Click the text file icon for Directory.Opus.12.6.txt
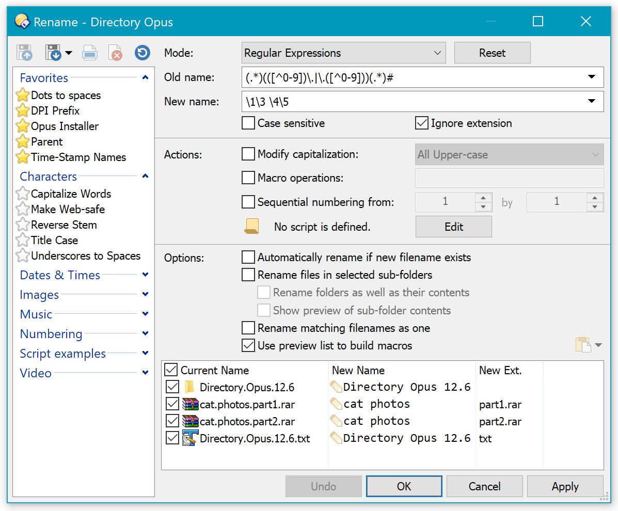This screenshot has height=511, width=618. tap(190, 438)
